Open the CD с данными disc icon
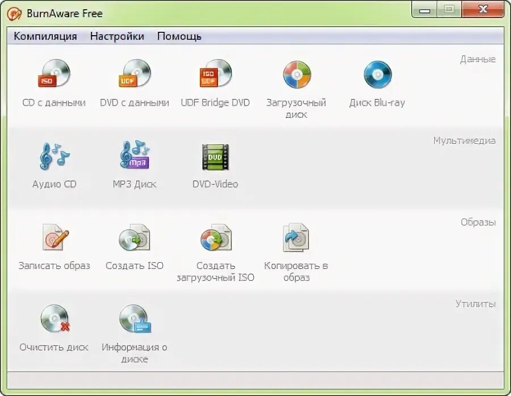 [54, 73]
